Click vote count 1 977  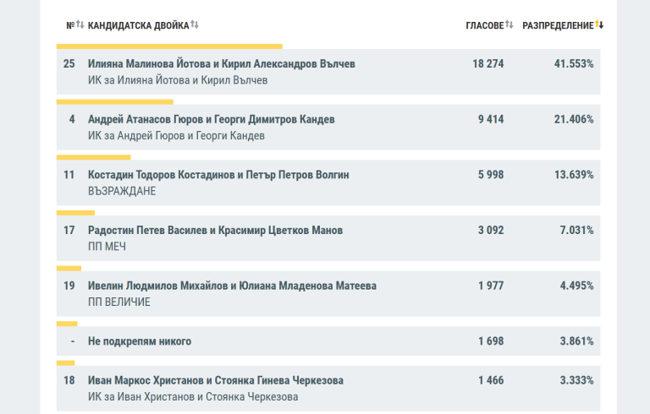click(x=491, y=286)
